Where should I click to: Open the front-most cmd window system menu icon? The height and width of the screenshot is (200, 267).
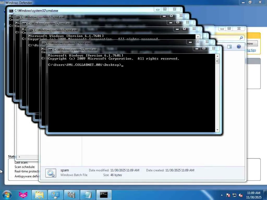[x=50, y=50]
